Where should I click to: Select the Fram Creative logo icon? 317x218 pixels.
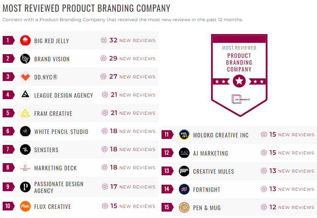click(x=24, y=113)
